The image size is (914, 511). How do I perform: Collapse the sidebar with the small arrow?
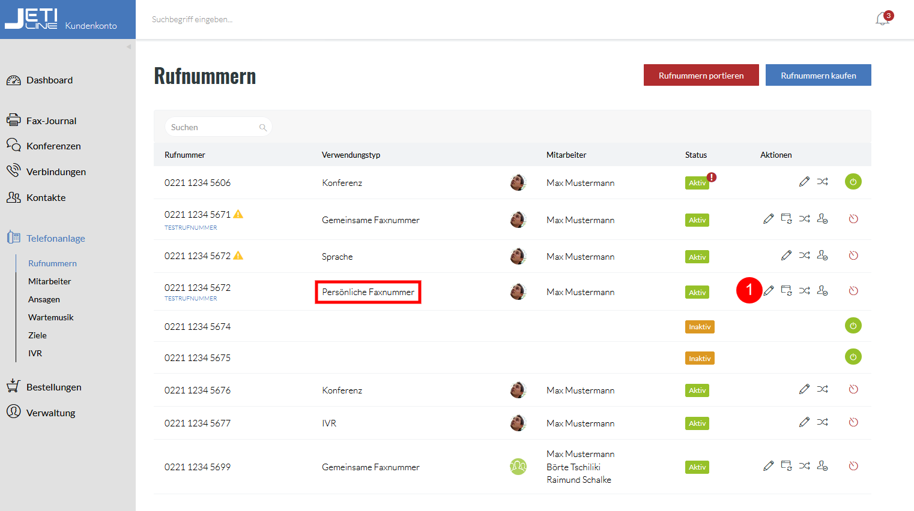click(x=129, y=47)
